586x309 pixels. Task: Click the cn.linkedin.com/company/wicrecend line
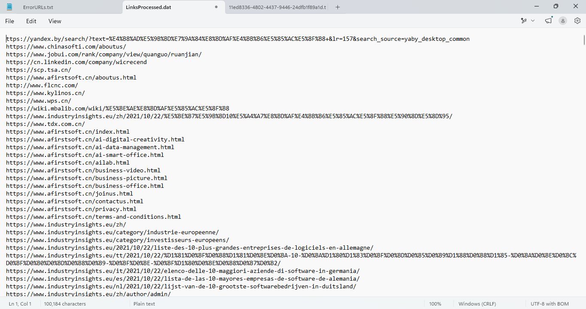tap(76, 62)
